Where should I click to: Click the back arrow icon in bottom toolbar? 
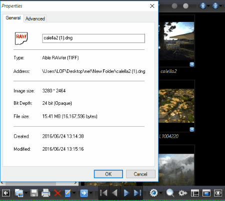pyautogui.click(x=6, y=193)
